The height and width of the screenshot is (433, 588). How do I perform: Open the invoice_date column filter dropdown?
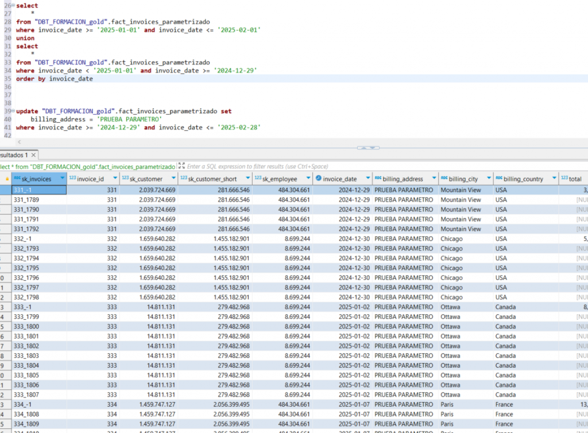tap(367, 179)
